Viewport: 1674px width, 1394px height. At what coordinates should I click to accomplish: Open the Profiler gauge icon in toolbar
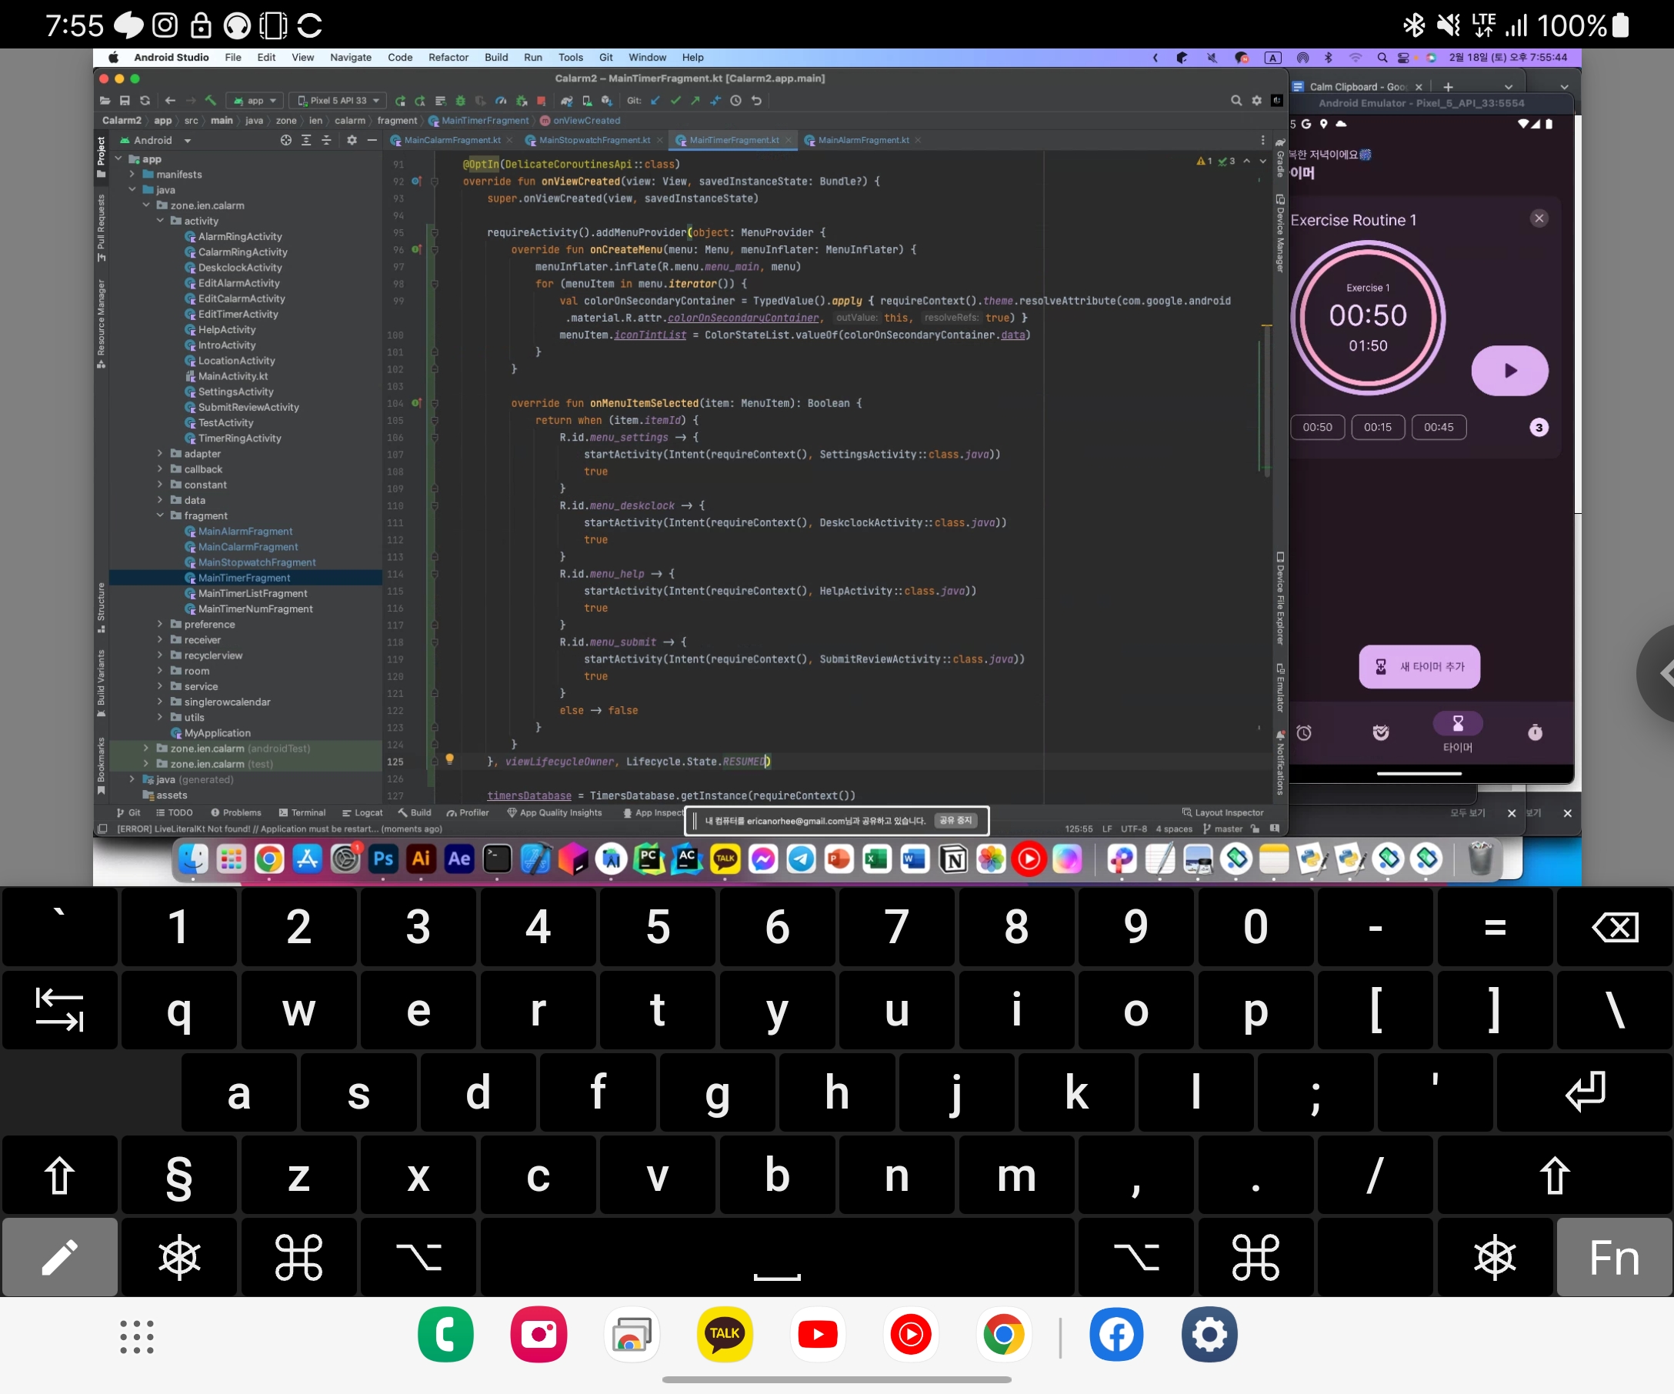point(501,101)
